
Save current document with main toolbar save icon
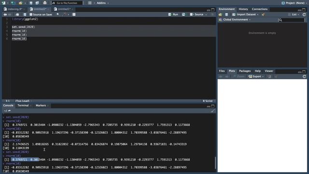coord(31,3)
